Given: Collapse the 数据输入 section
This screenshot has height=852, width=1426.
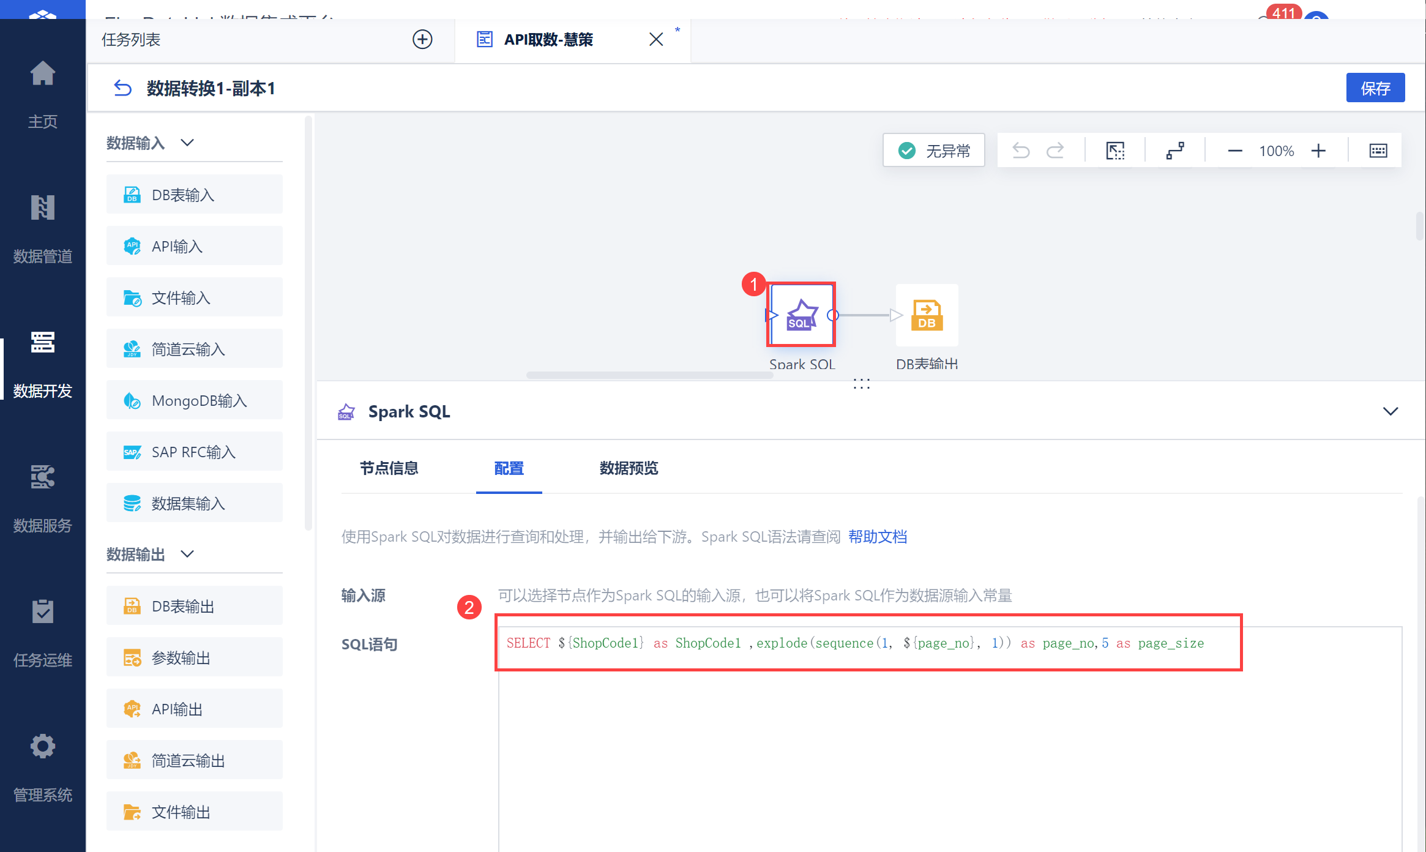Looking at the screenshot, I should click(187, 143).
